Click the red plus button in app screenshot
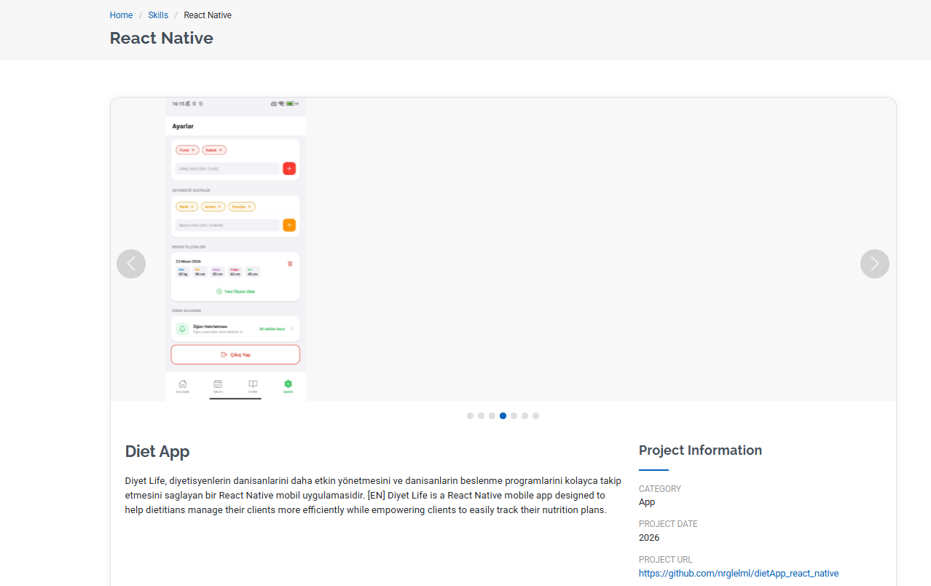931x586 pixels. 289,168
